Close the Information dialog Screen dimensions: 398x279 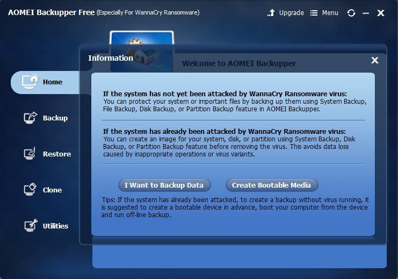375,60
